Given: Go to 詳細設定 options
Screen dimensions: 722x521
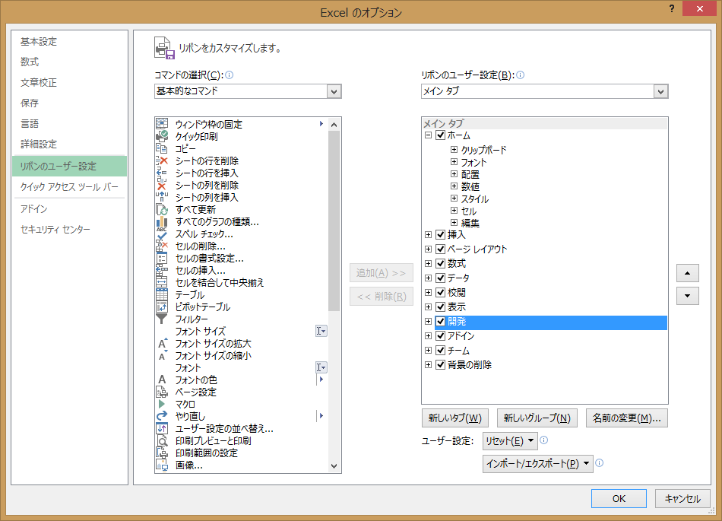Looking at the screenshot, I should point(39,145).
